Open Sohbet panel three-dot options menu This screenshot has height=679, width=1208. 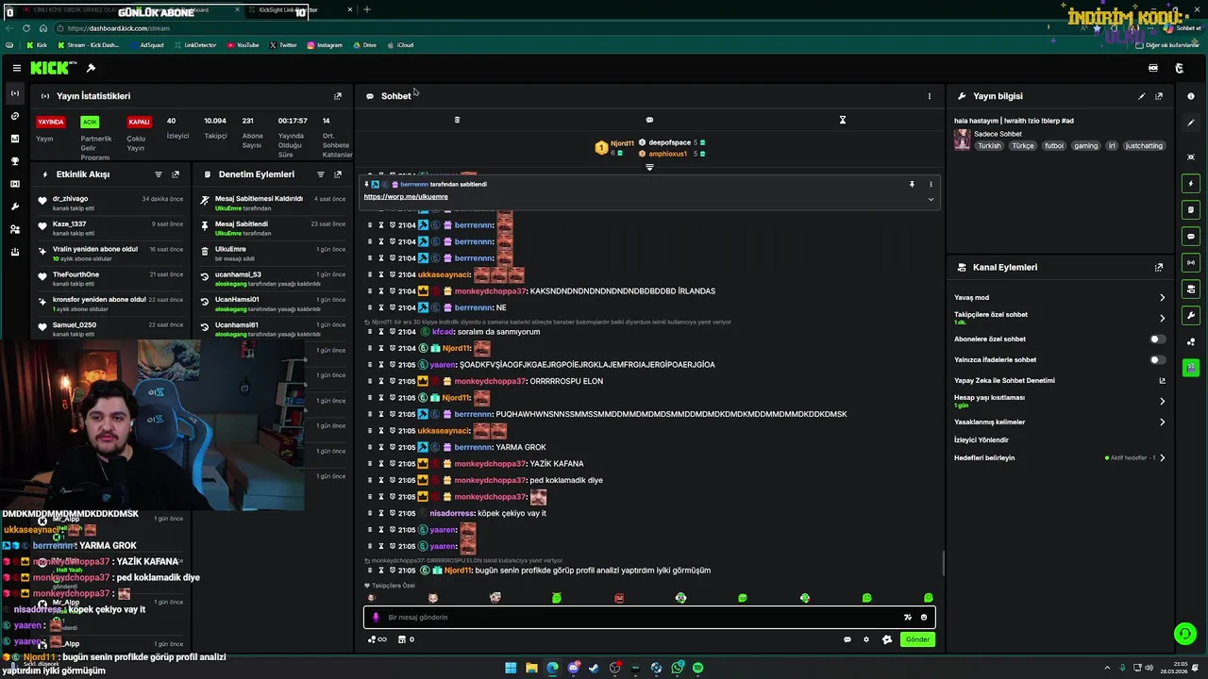(x=929, y=96)
